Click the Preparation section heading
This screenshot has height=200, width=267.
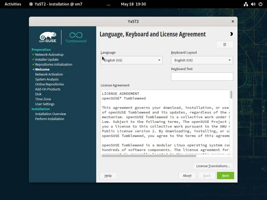tap(41, 49)
